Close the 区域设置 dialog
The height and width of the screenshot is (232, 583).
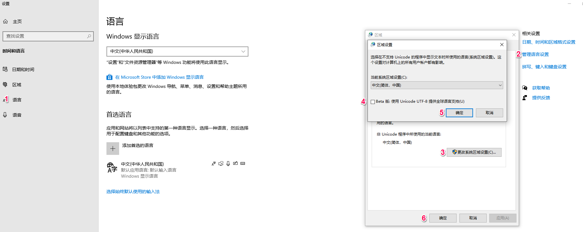[x=502, y=45]
